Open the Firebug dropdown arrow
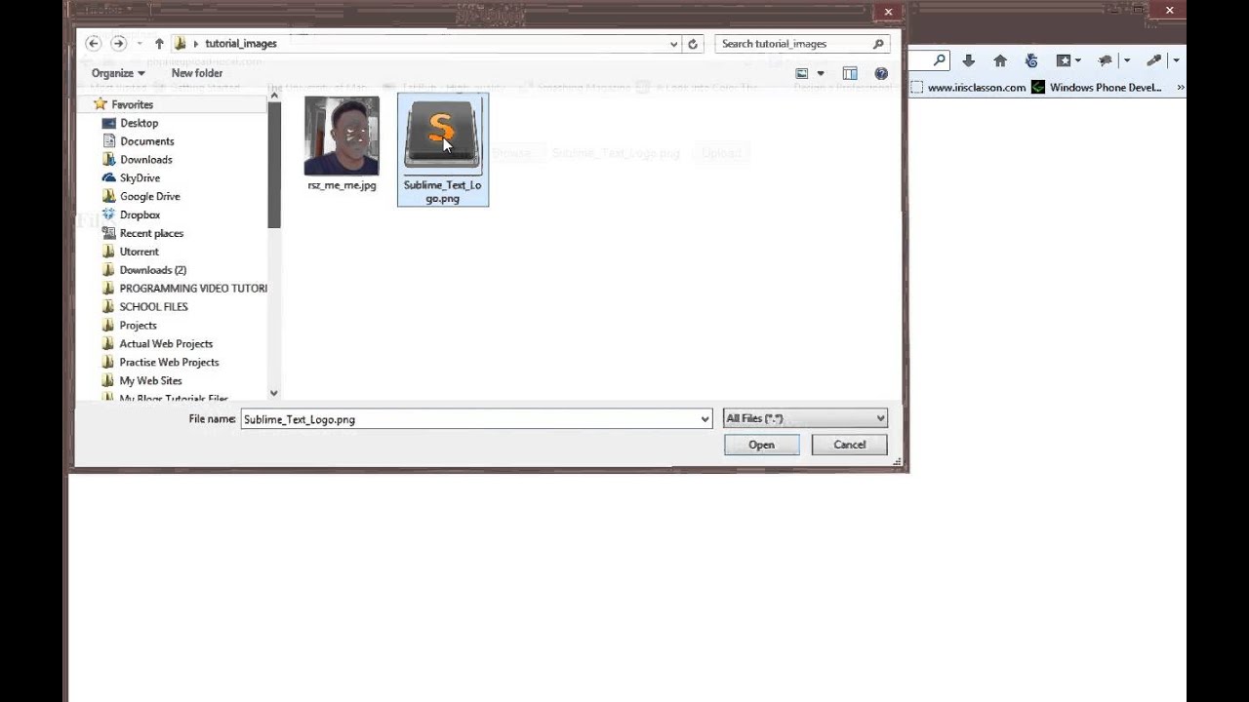The height and width of the screenshot is (702, 1249). [1126, 60]
